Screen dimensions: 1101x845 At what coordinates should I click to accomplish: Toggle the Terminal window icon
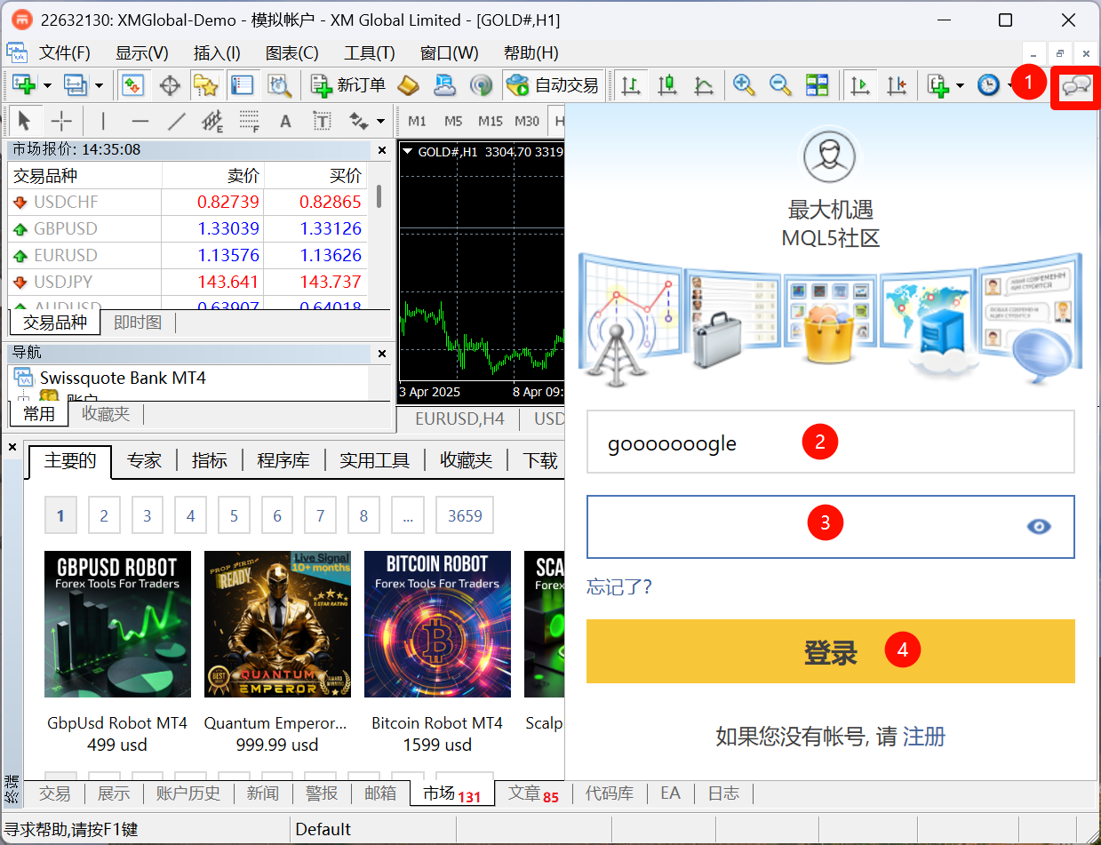[242, 85]
